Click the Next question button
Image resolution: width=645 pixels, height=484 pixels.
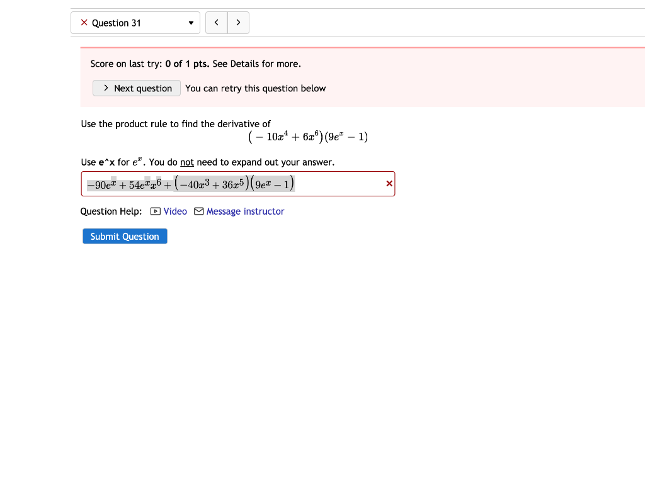click(x=136, y=88)
